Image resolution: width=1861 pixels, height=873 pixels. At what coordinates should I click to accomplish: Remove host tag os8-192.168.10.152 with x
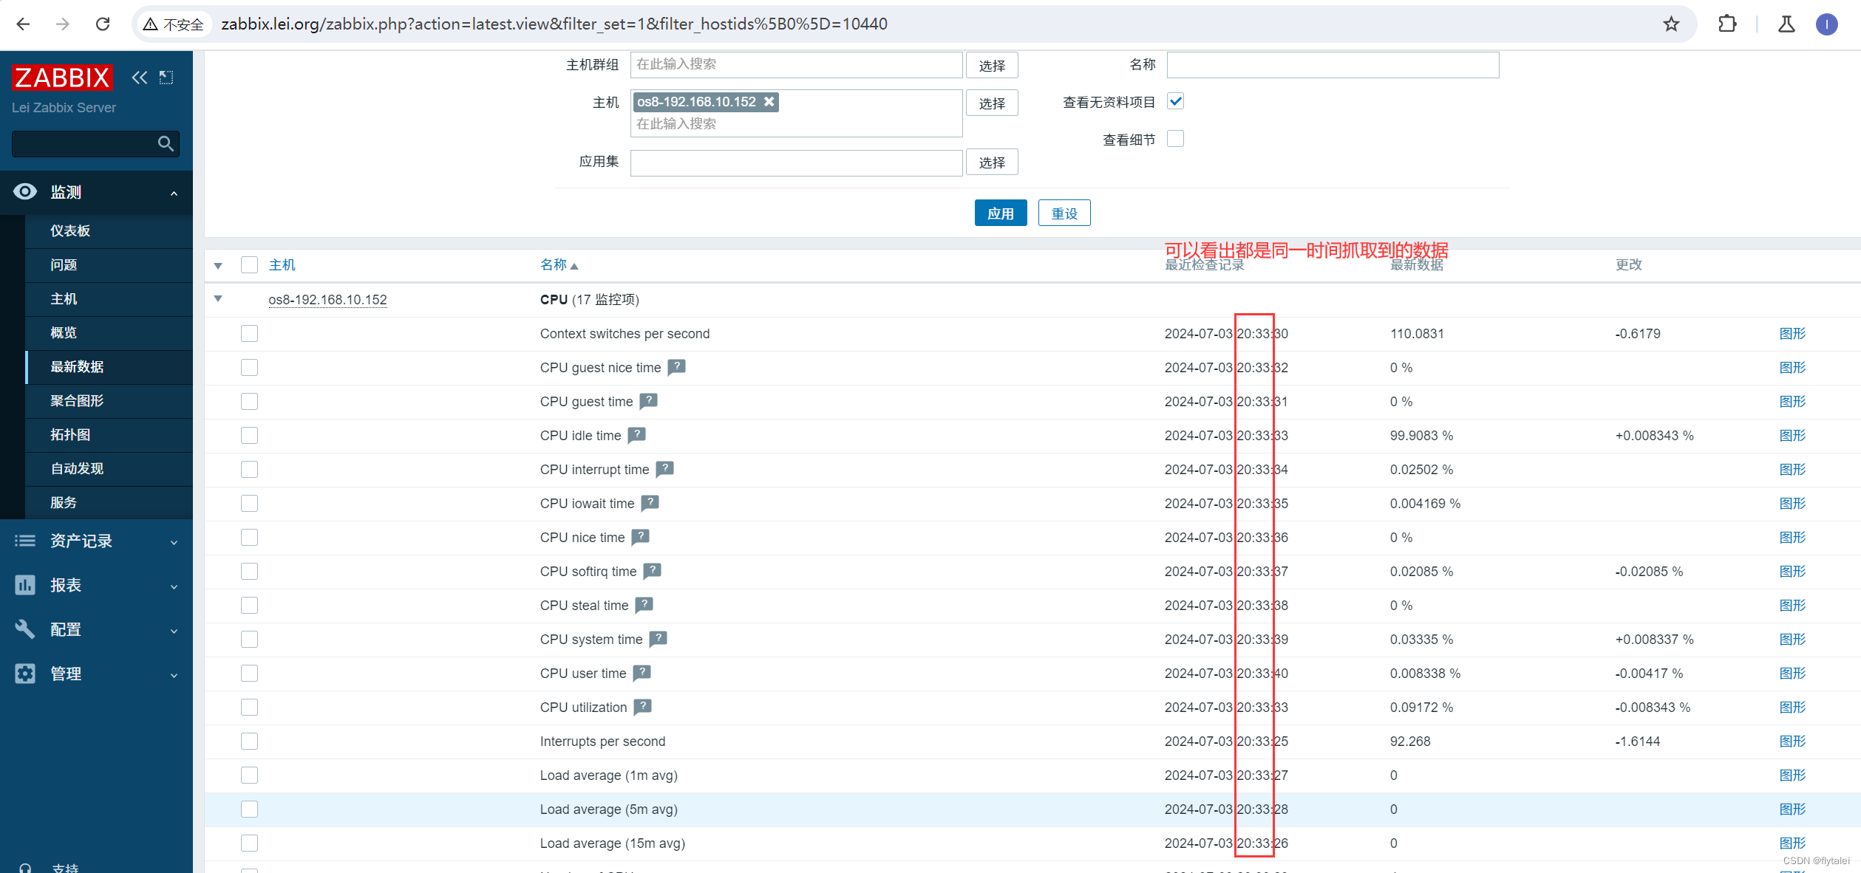769,102
